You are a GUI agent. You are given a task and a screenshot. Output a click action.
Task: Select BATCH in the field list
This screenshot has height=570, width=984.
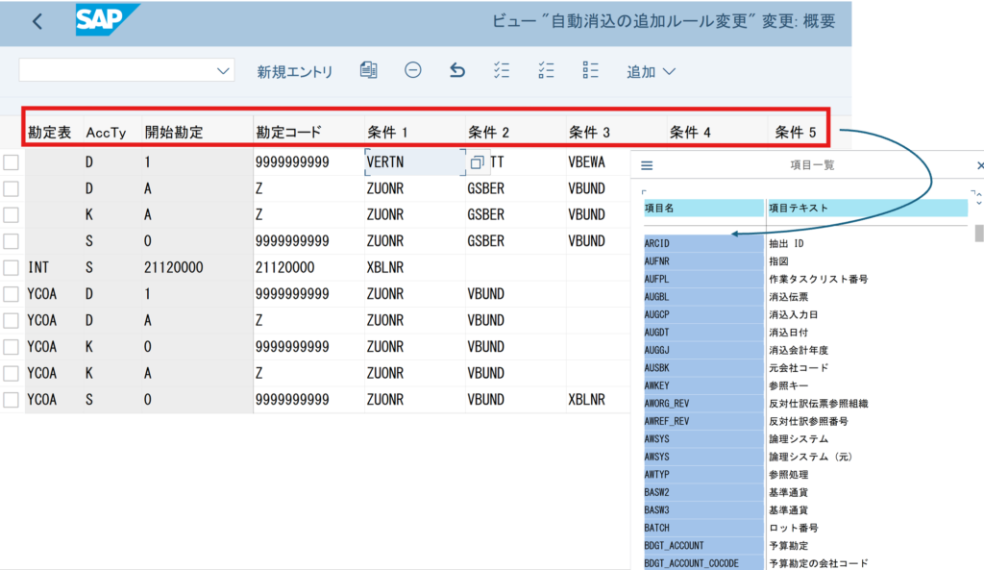coord(703,528)
